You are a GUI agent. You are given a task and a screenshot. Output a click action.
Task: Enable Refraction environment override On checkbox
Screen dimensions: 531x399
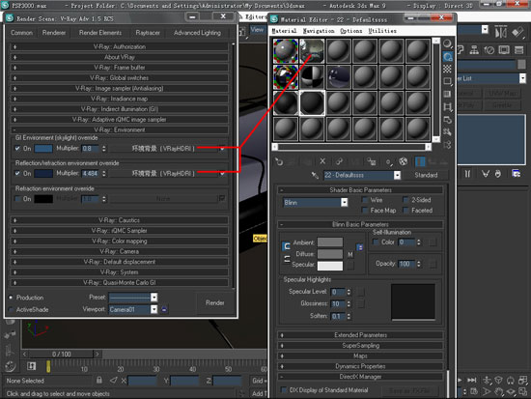[17, 199]
